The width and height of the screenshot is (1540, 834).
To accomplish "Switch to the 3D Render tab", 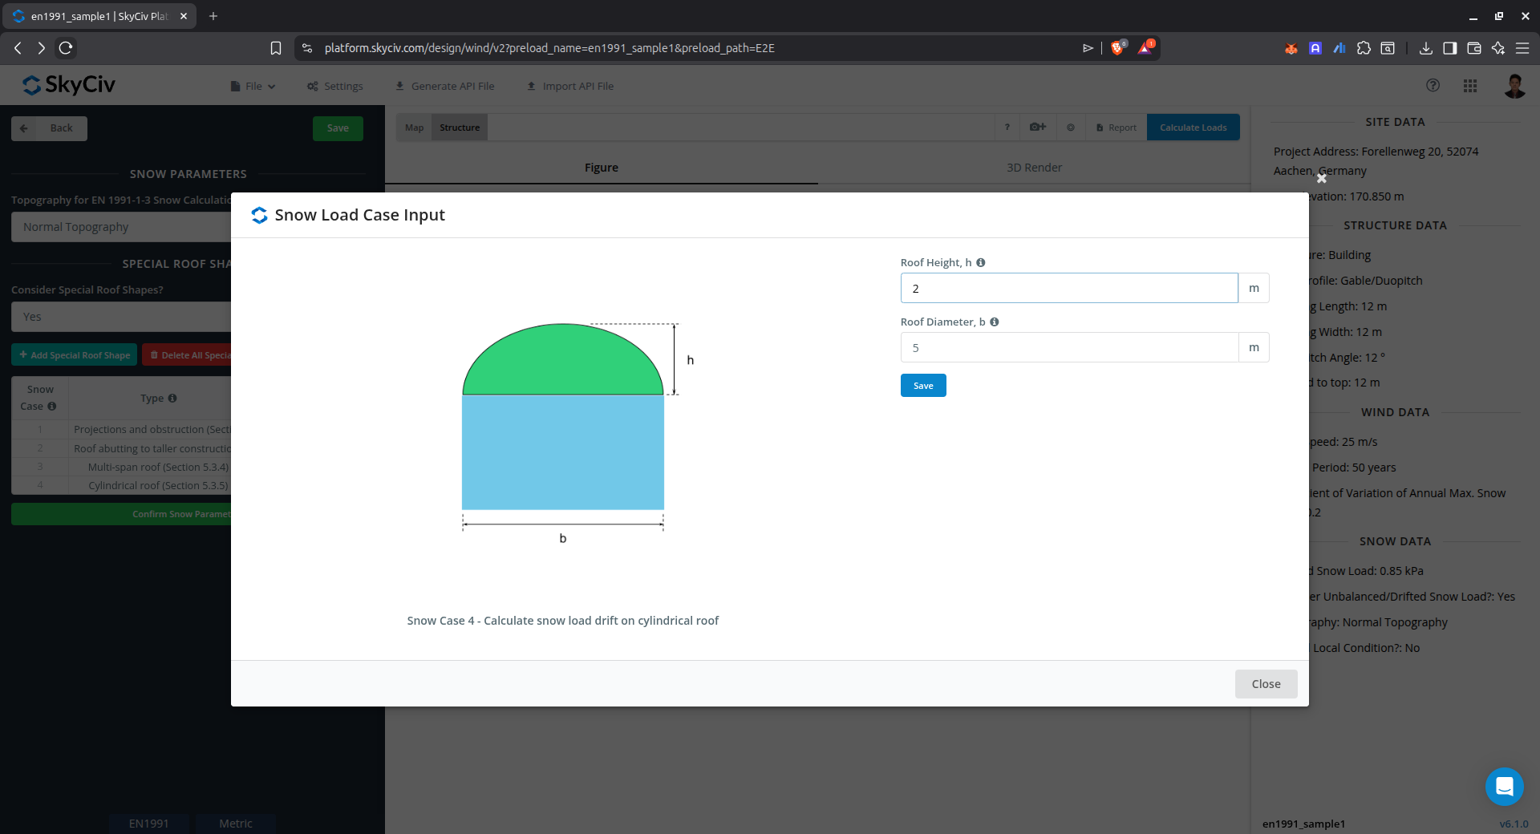I will click(x=1034, y=168).
